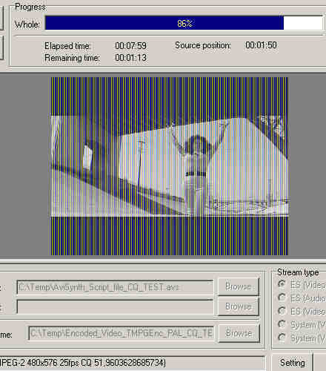Click the source position value 00:01:50
Viewport: 326px width, 371px height.
(261, 45)
